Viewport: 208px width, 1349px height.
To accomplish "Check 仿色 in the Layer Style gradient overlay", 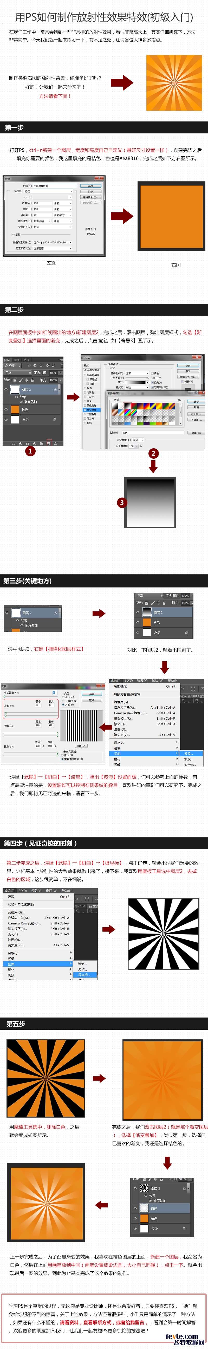I will point(152,373).
